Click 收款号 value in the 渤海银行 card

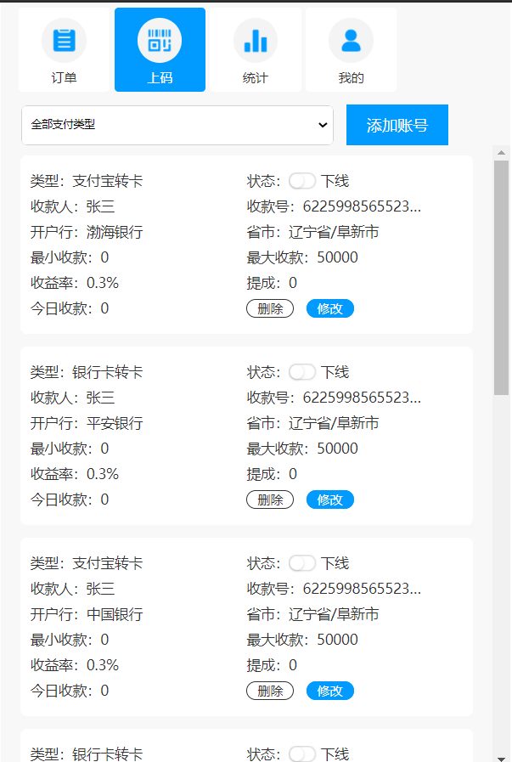click(362, 206)
